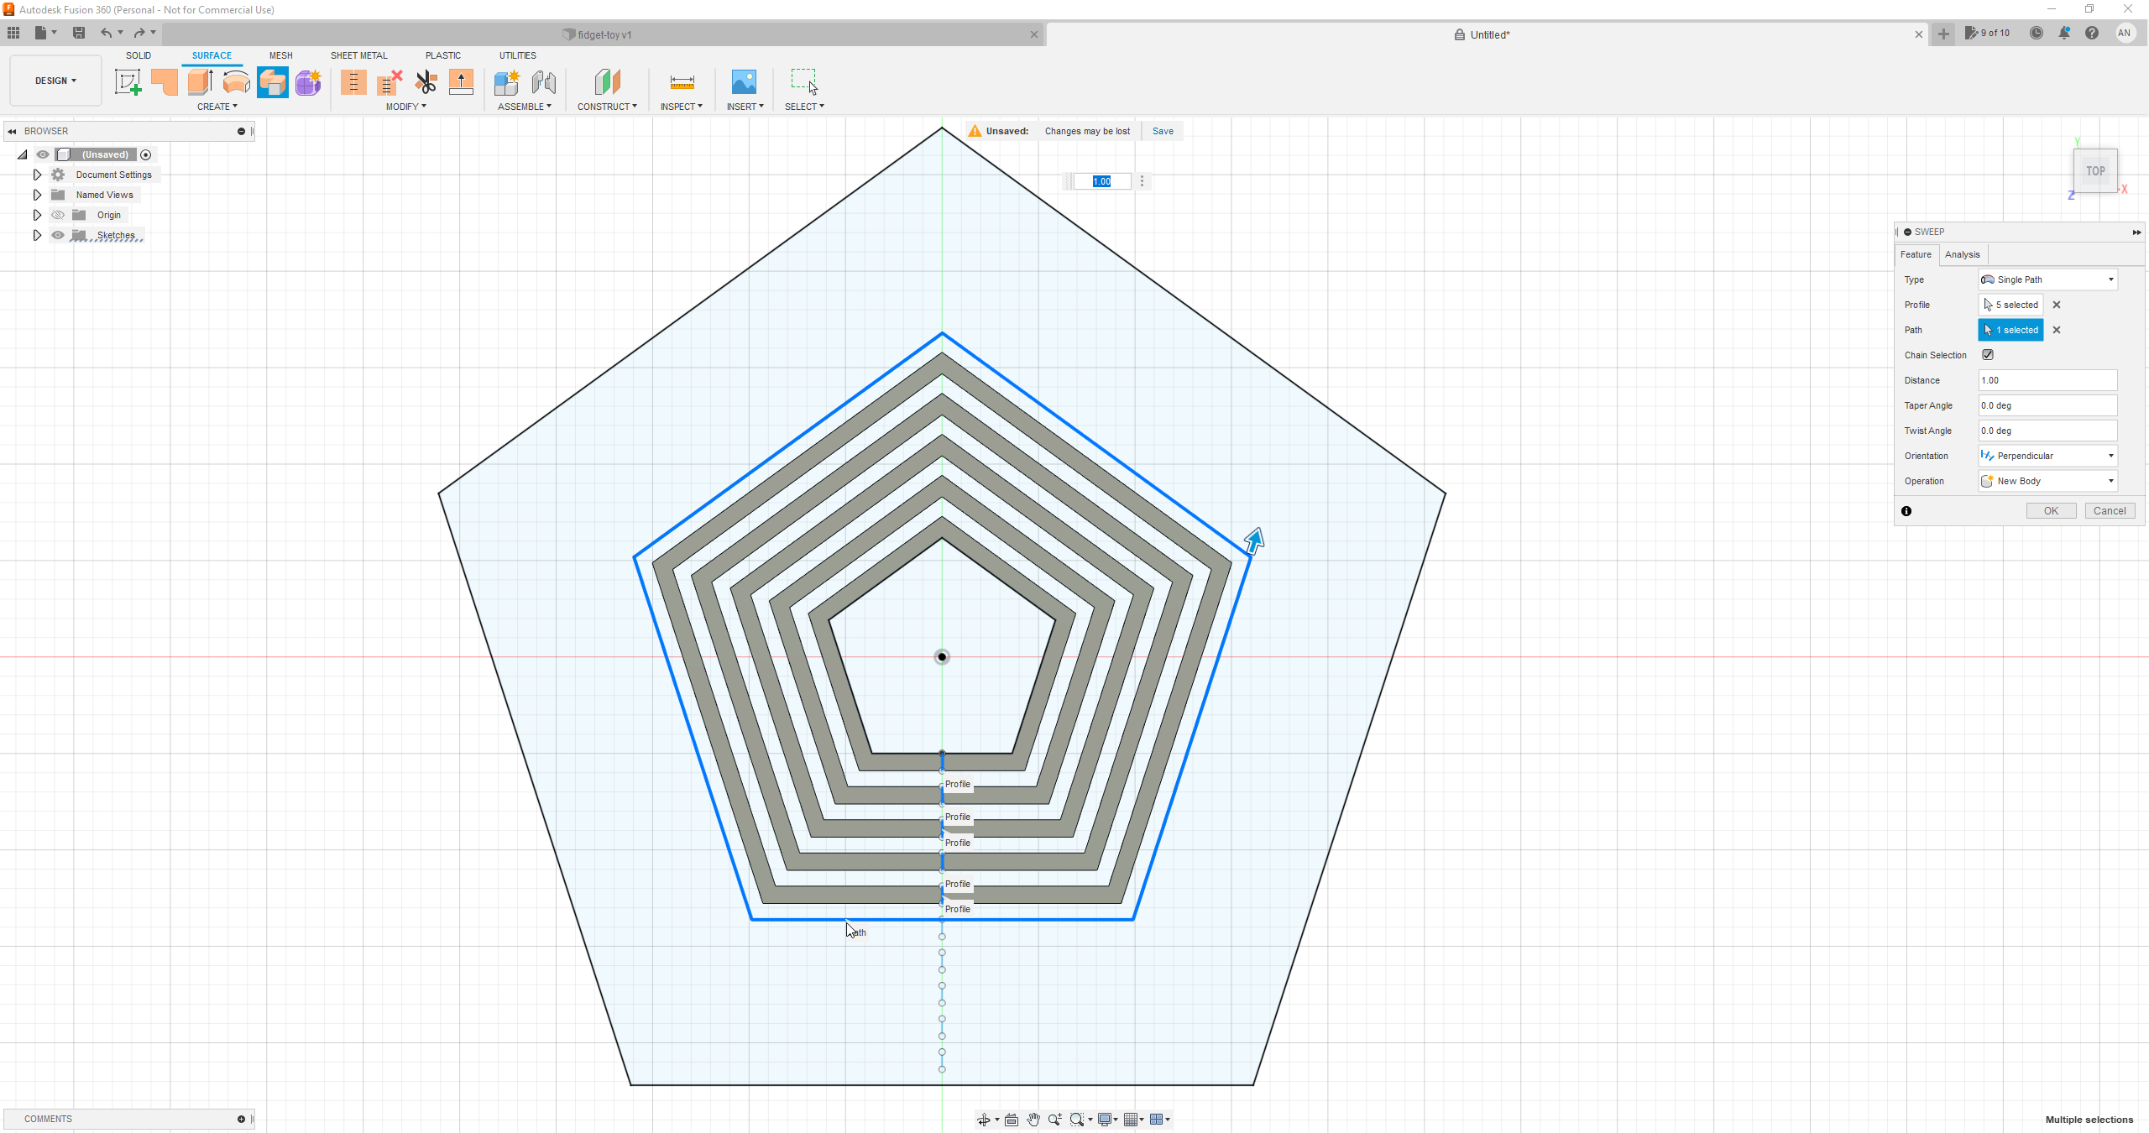The height and width of the screenshot is (1133, 2149).
Task: Expand the Document Settings tree item
Action: (x=37, y=174)
